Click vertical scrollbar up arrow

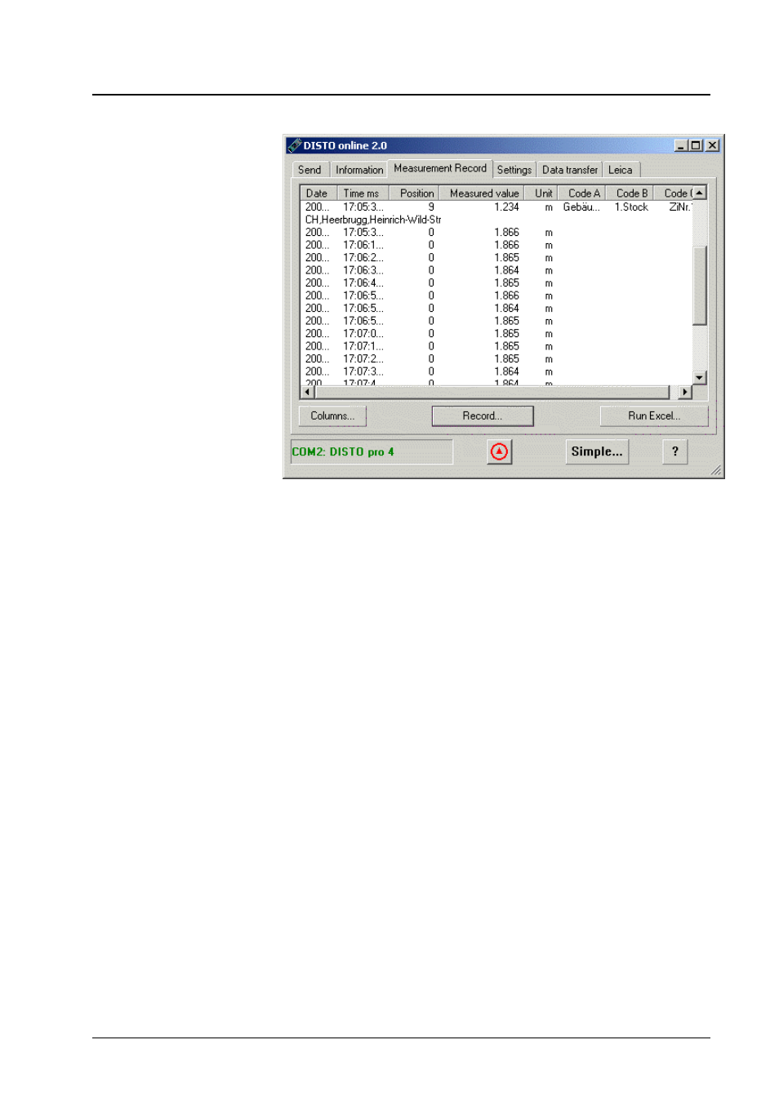pos(700,193)
